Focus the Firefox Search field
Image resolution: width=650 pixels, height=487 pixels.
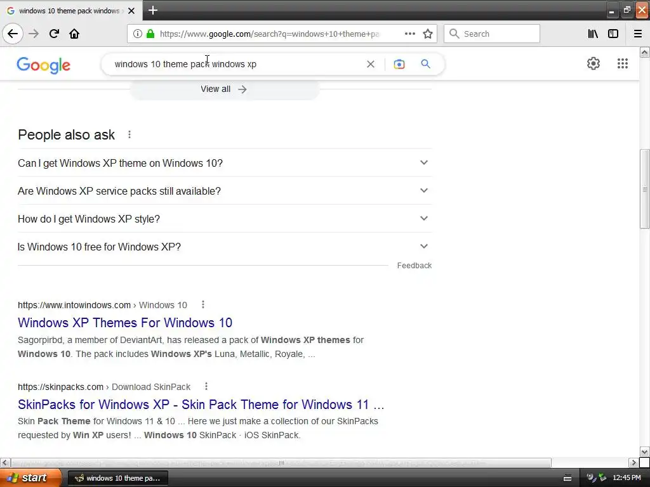(492, 34)
